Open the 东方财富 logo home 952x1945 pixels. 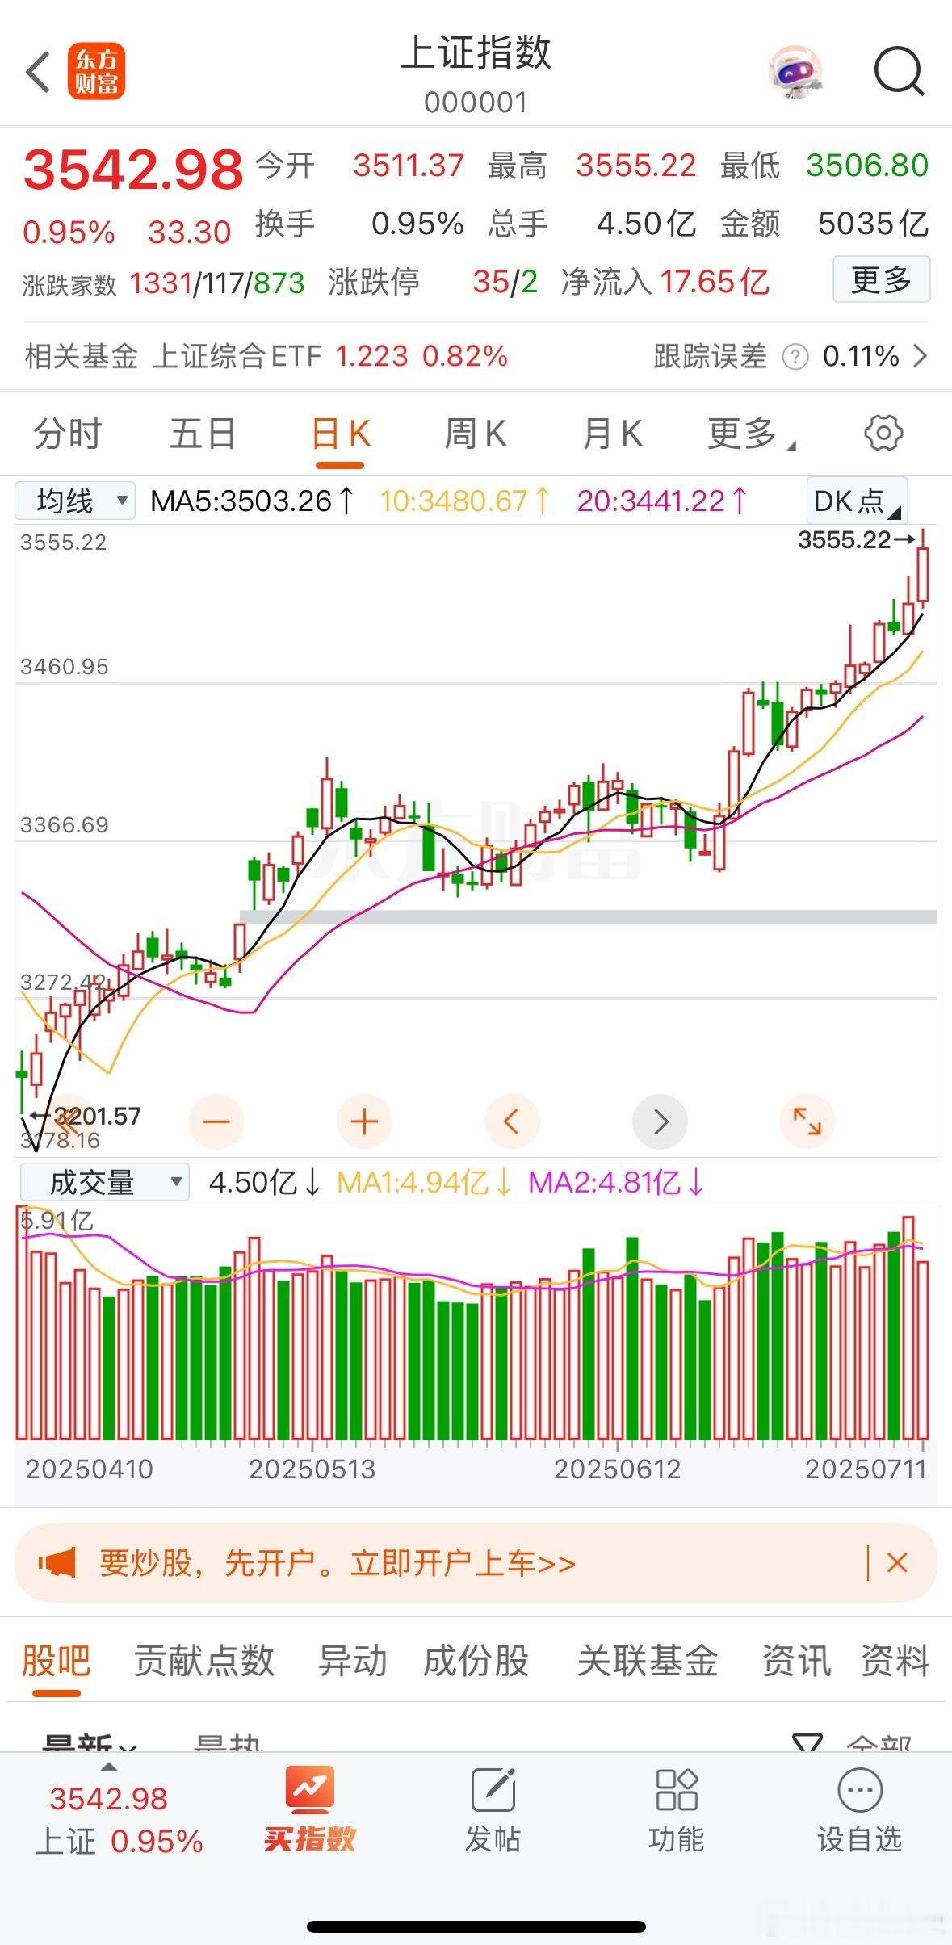[96, 71]
